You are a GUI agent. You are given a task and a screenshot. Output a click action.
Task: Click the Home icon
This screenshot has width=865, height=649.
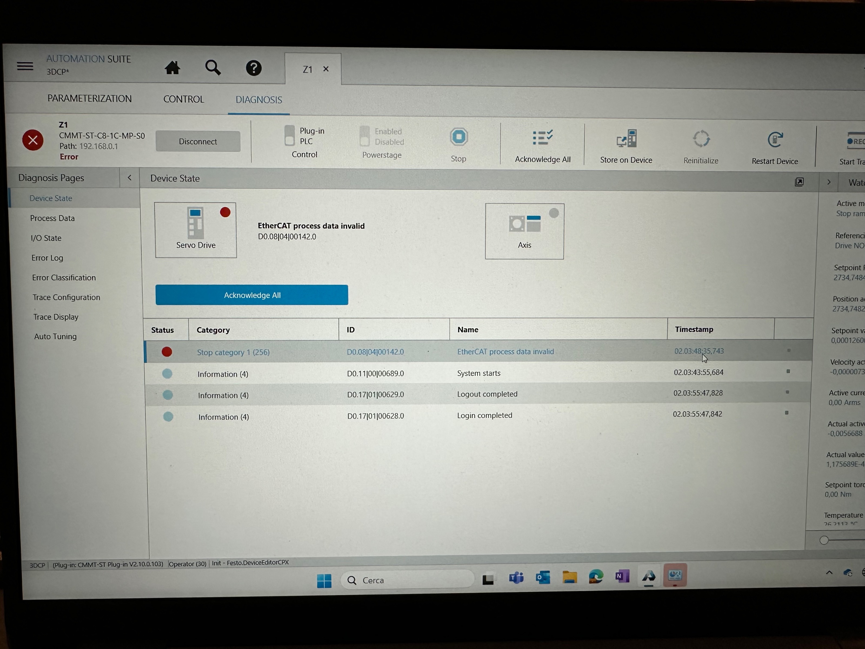[x=172, y=68]
